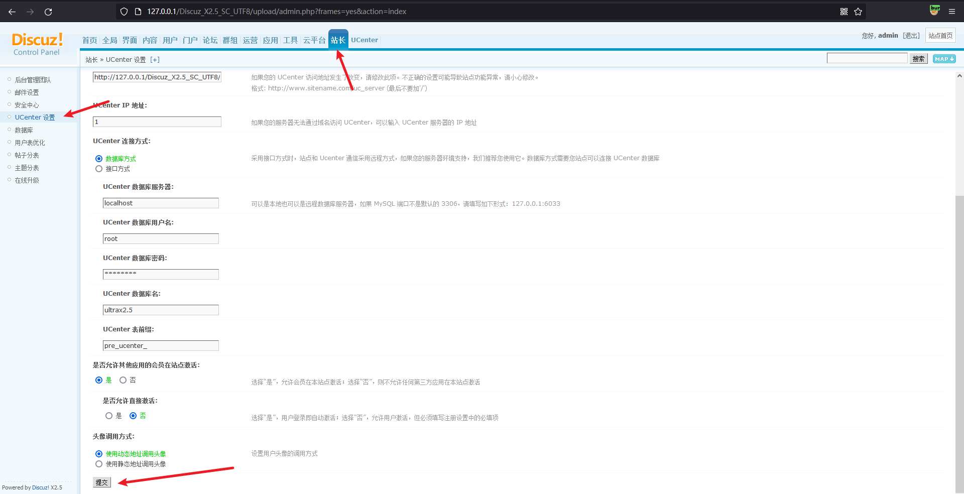Open 后台管理团队 in sidebar

[33, 80]
